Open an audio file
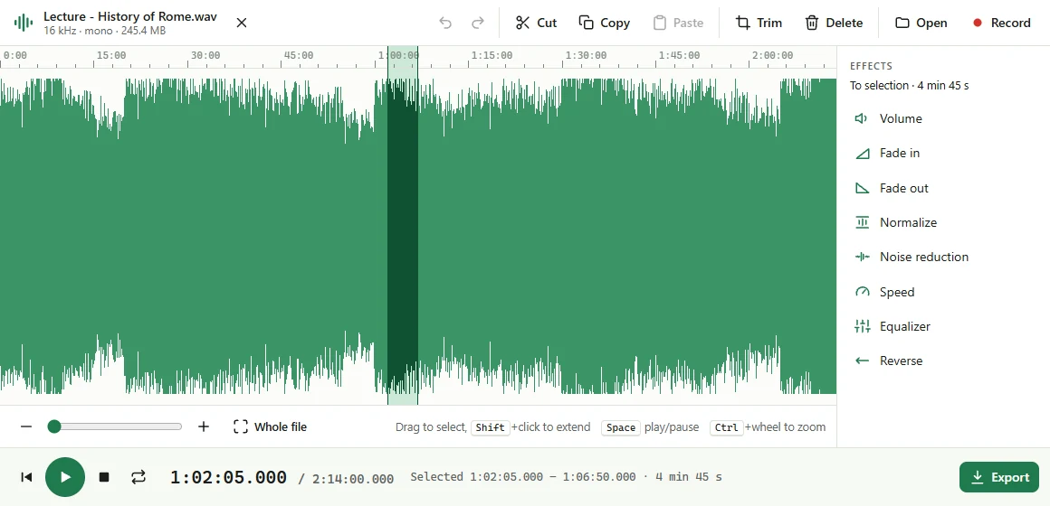Viewport: 1050px width, 506px height. coord(921,23)
